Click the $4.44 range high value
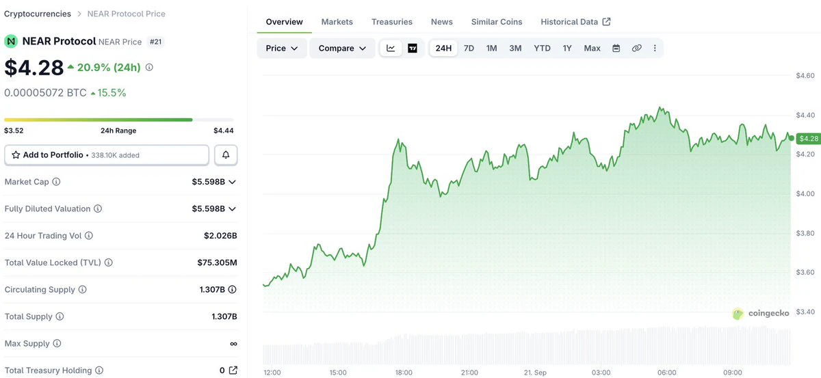The width and height of the screenshot is (821, 378). pyautogui.click(x=224, y=131)
